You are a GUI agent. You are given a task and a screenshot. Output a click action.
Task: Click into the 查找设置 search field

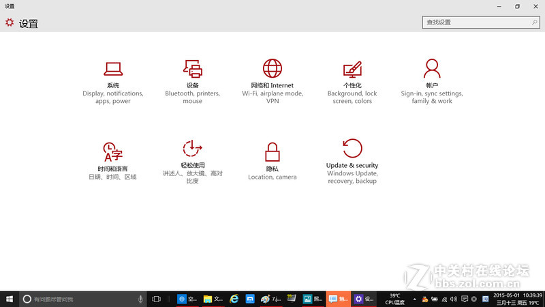click(x=481, y=23)
